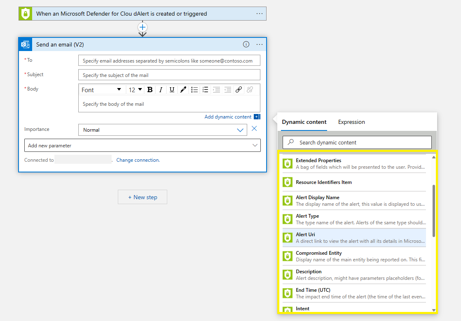
Task: Switch to the Dynamic content tab
Action: pos(304,122)
